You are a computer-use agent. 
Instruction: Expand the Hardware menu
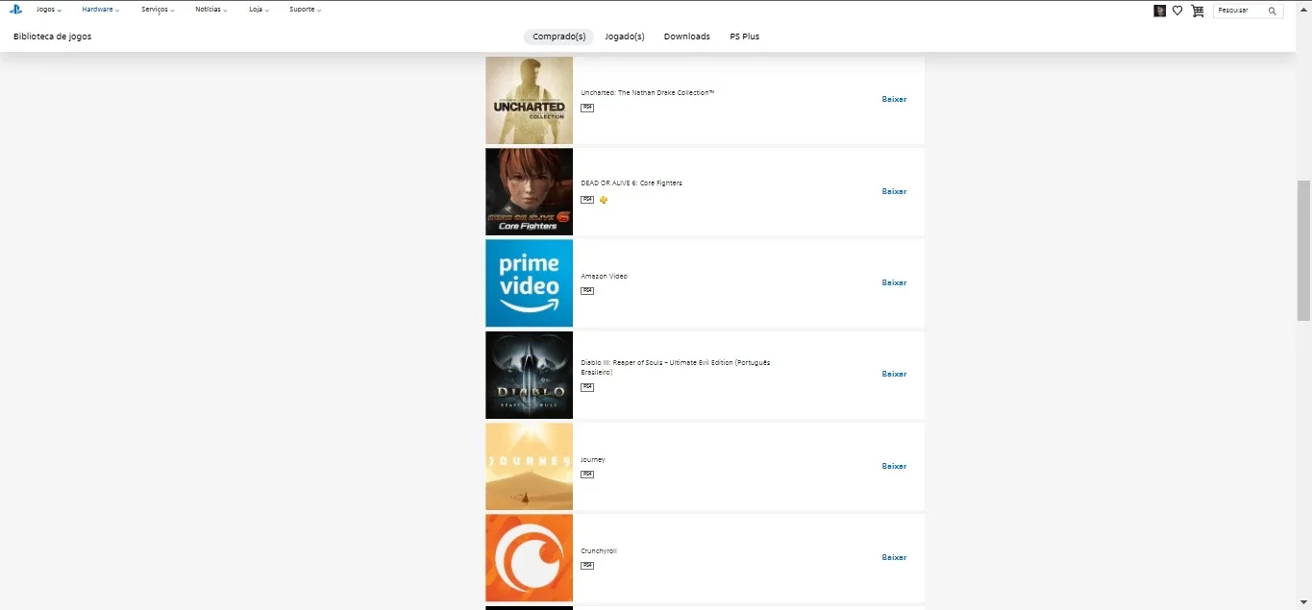[100, 10]
